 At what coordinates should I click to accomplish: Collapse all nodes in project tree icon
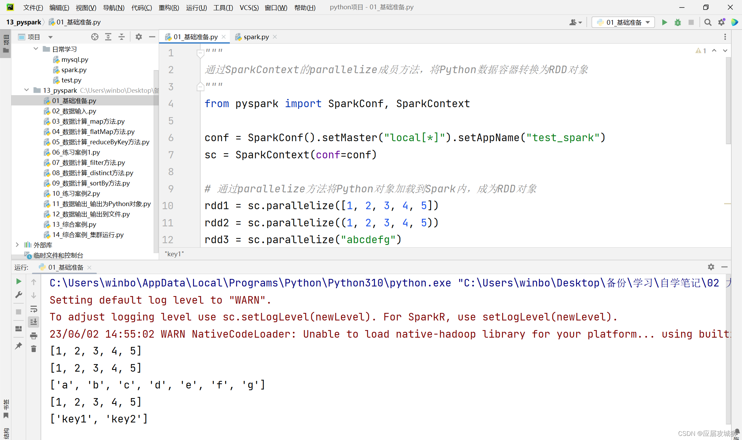click(x=122, y=37)
